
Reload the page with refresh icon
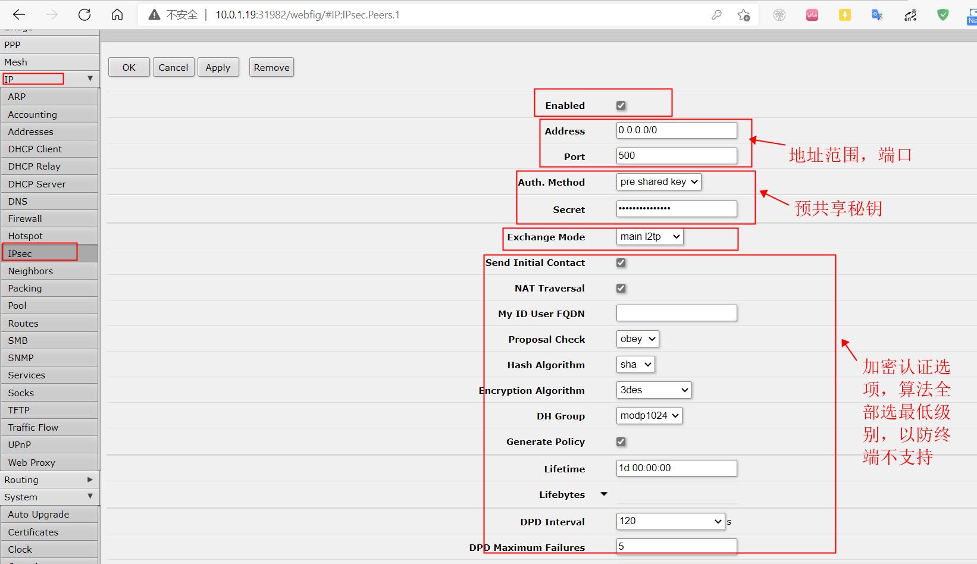click(x=84, y=15)
